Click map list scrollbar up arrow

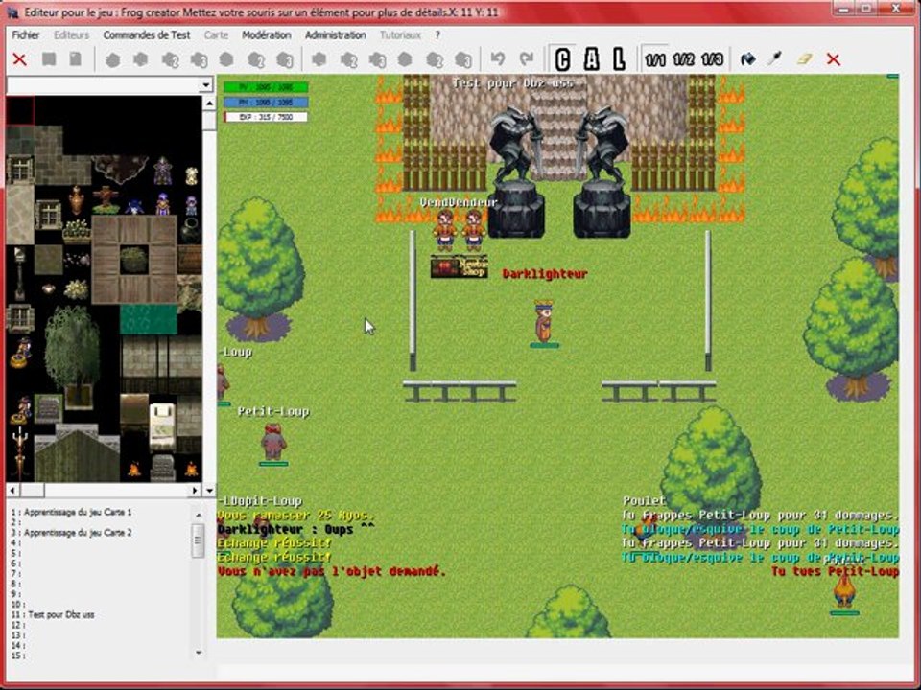click(199, 515)
